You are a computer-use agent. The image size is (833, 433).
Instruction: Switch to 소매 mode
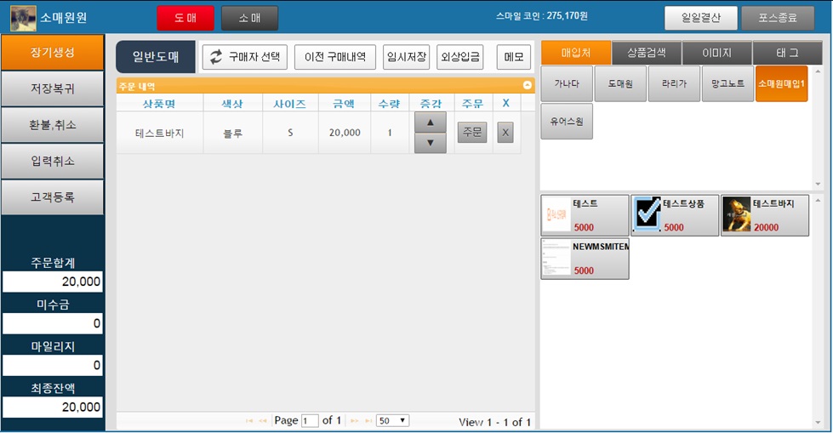(249, 17)
